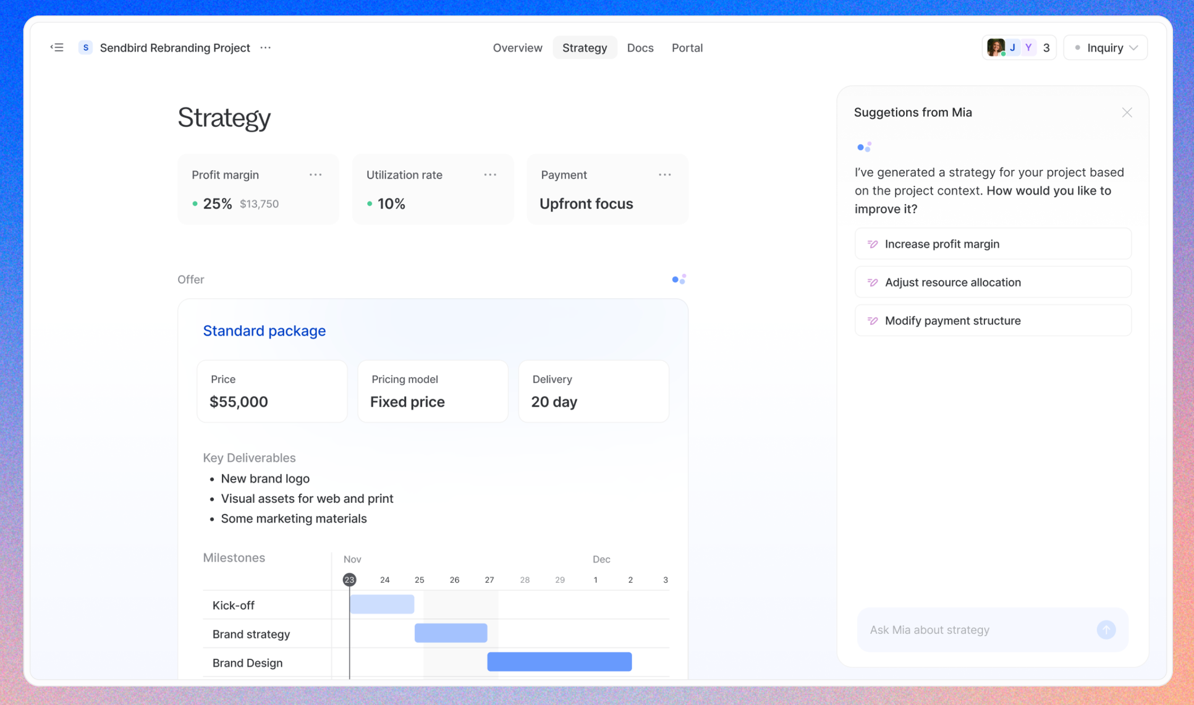Open Payment card options menu
The width and height of the screenshot is (1194, 705).
tap(664, 175)
